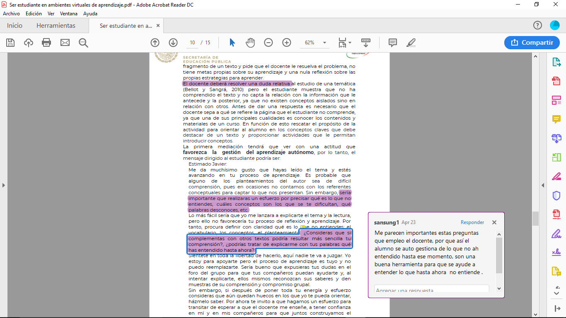Collapse the right tools pane
566x318 pixels.
543,185
